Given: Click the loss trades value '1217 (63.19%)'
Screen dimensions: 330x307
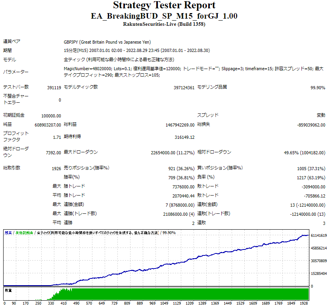Looking at the screenshot, I should click(x=311, y=178).
